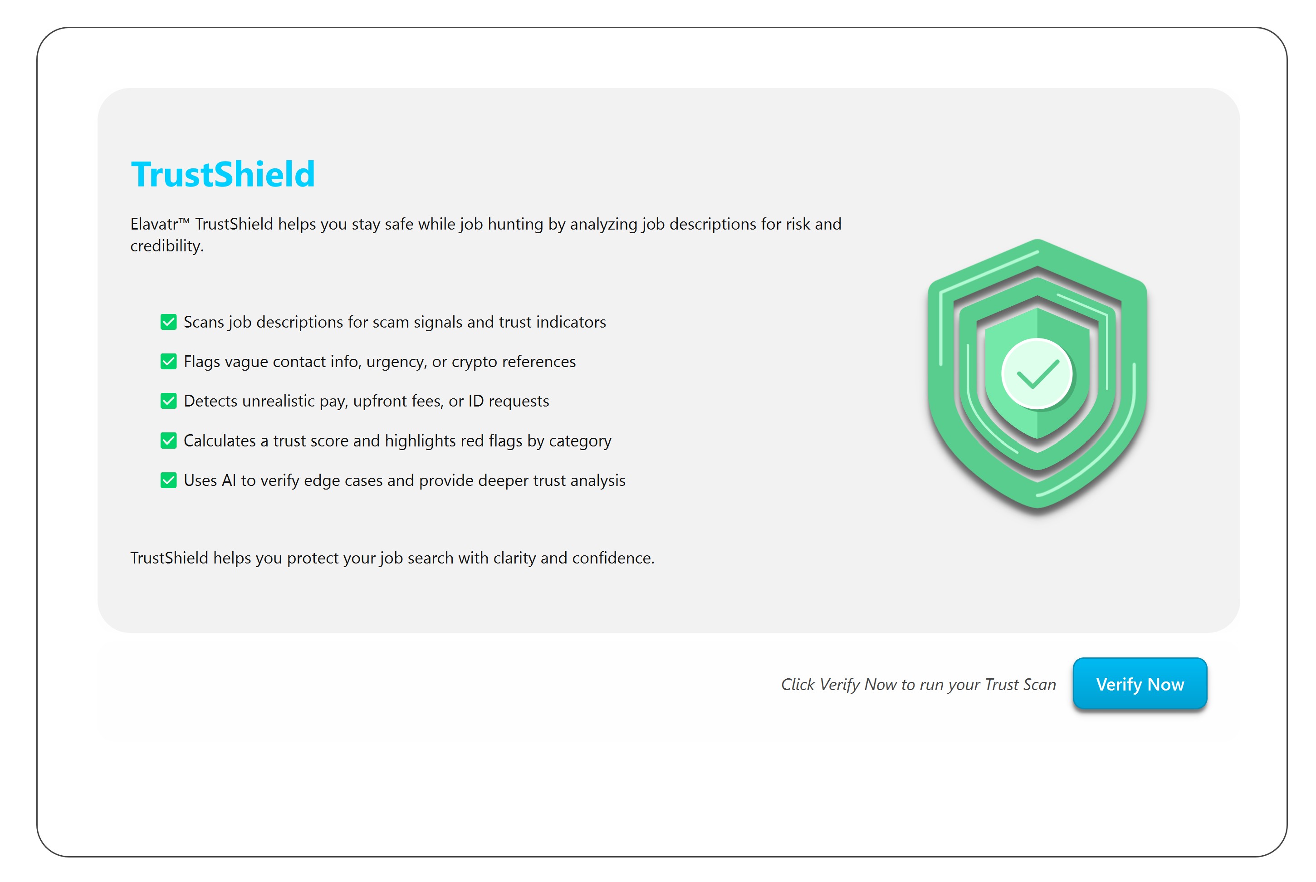
Task: Click the checkmark icon beside AI analysis item
Action: [x=169, y=480]
